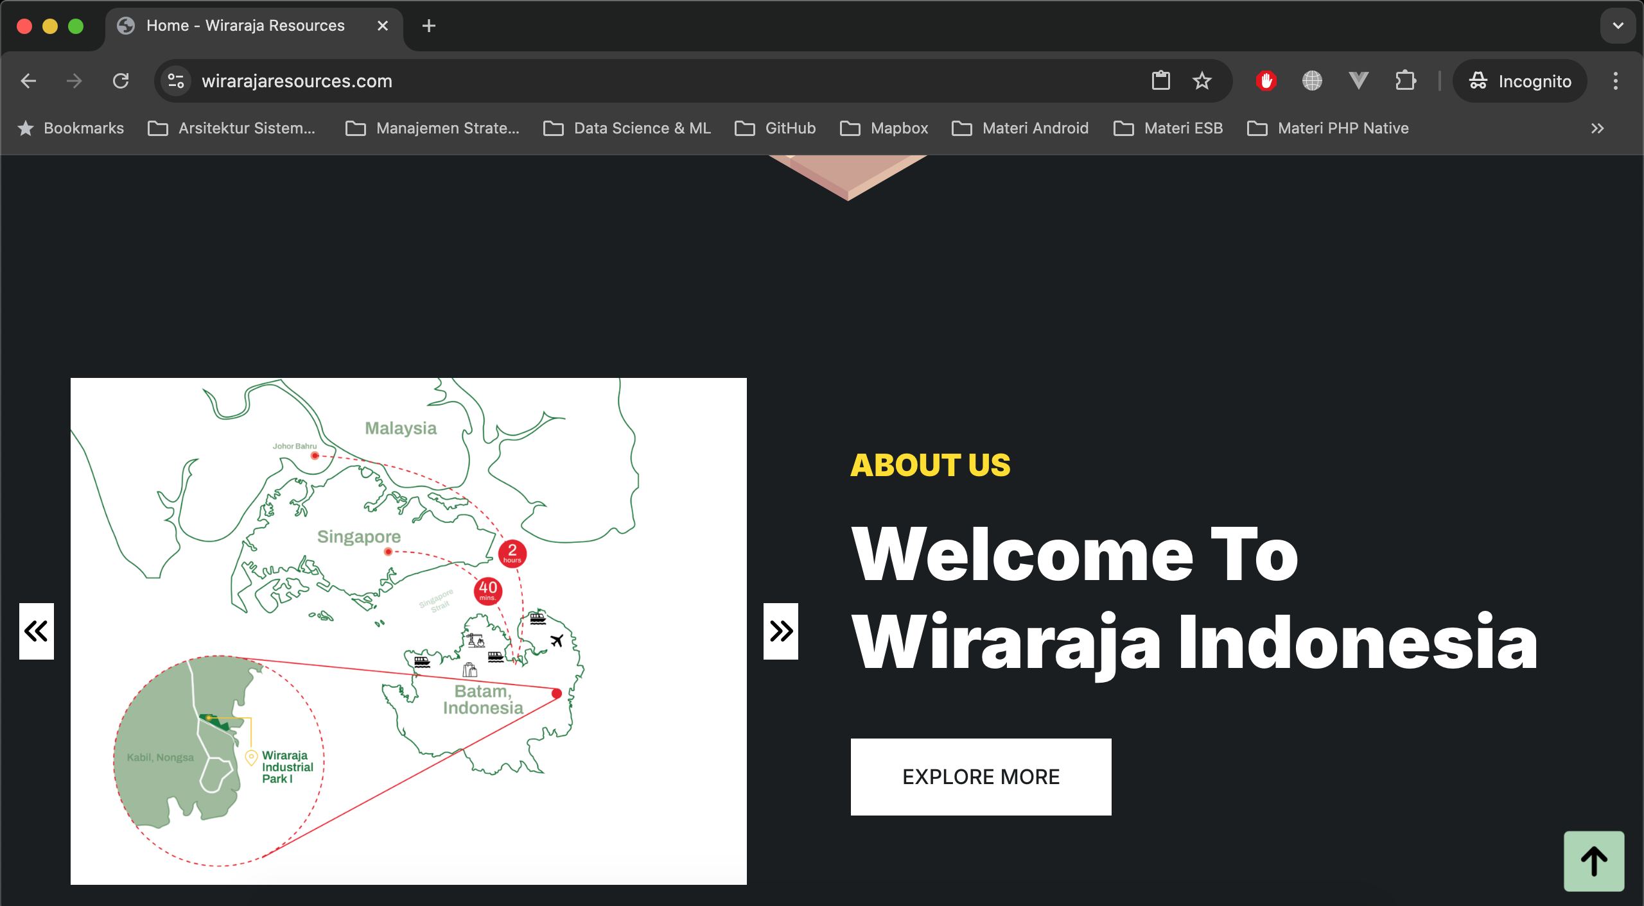Go to previous slide with left chevrons
Viewport: 1644px width, 906px height.
[x=37, y=631]
